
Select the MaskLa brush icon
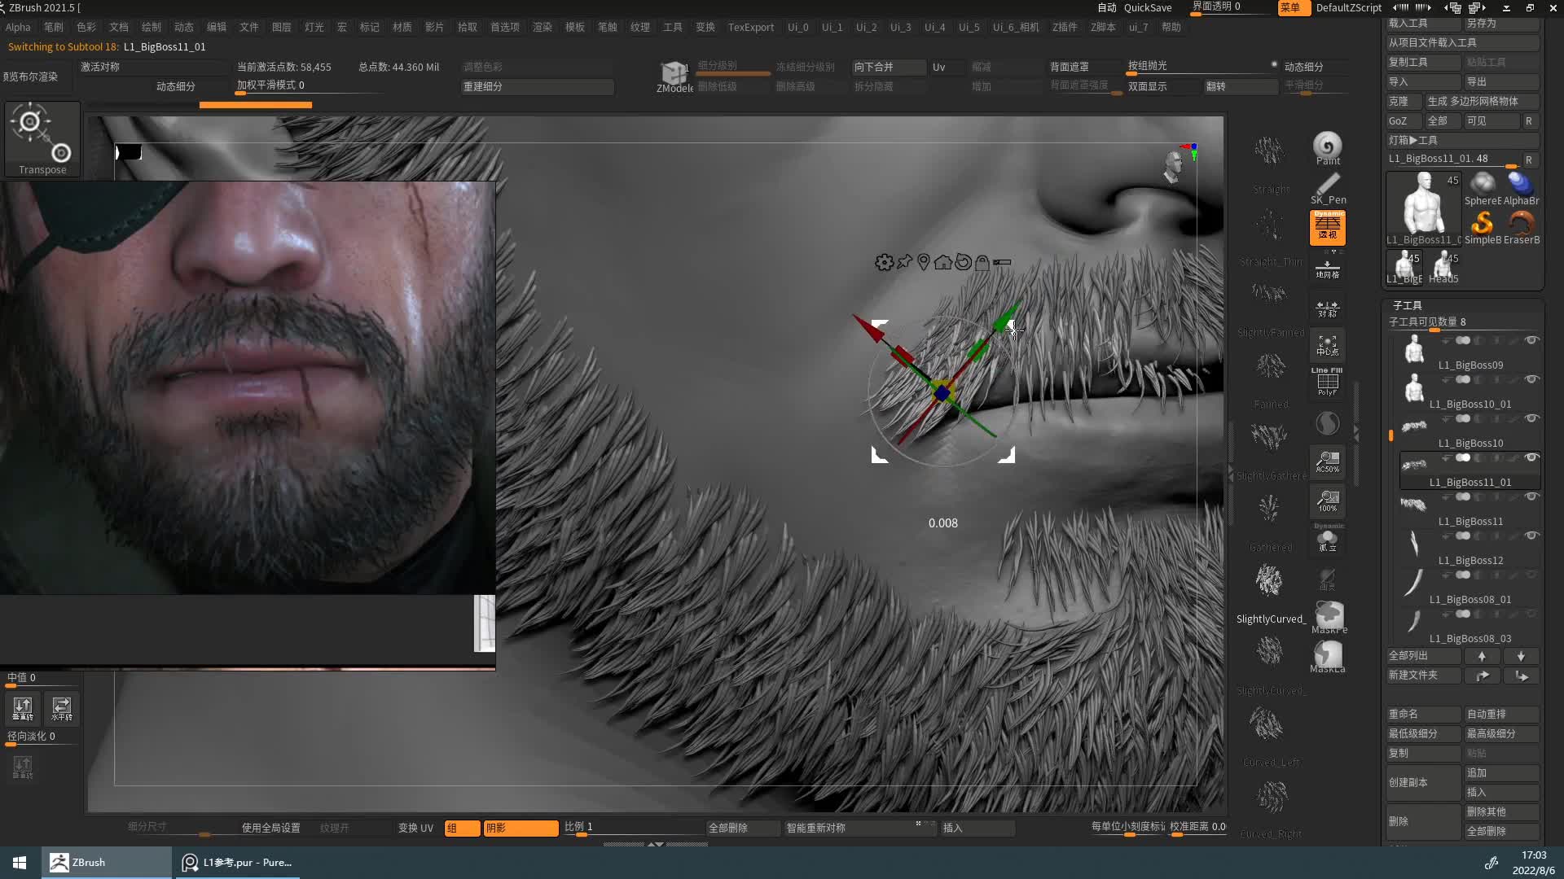tap(1328, 656)
